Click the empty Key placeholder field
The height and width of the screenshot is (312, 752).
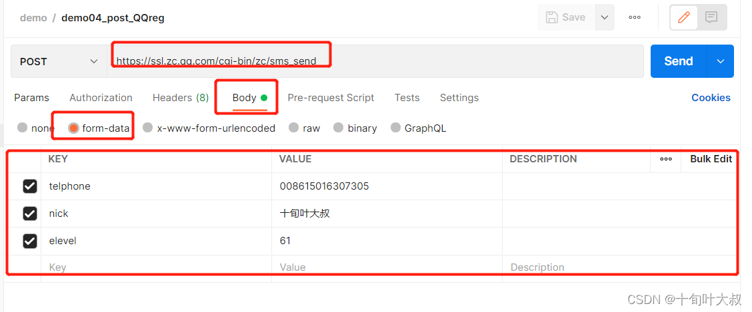(x=157, y=267)
